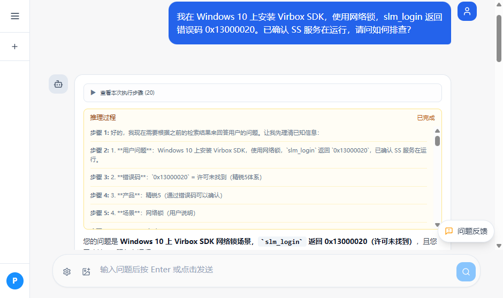503x298 pixels.
Task: Click the robot assistant avatar icon
Action: pos(58,84)
